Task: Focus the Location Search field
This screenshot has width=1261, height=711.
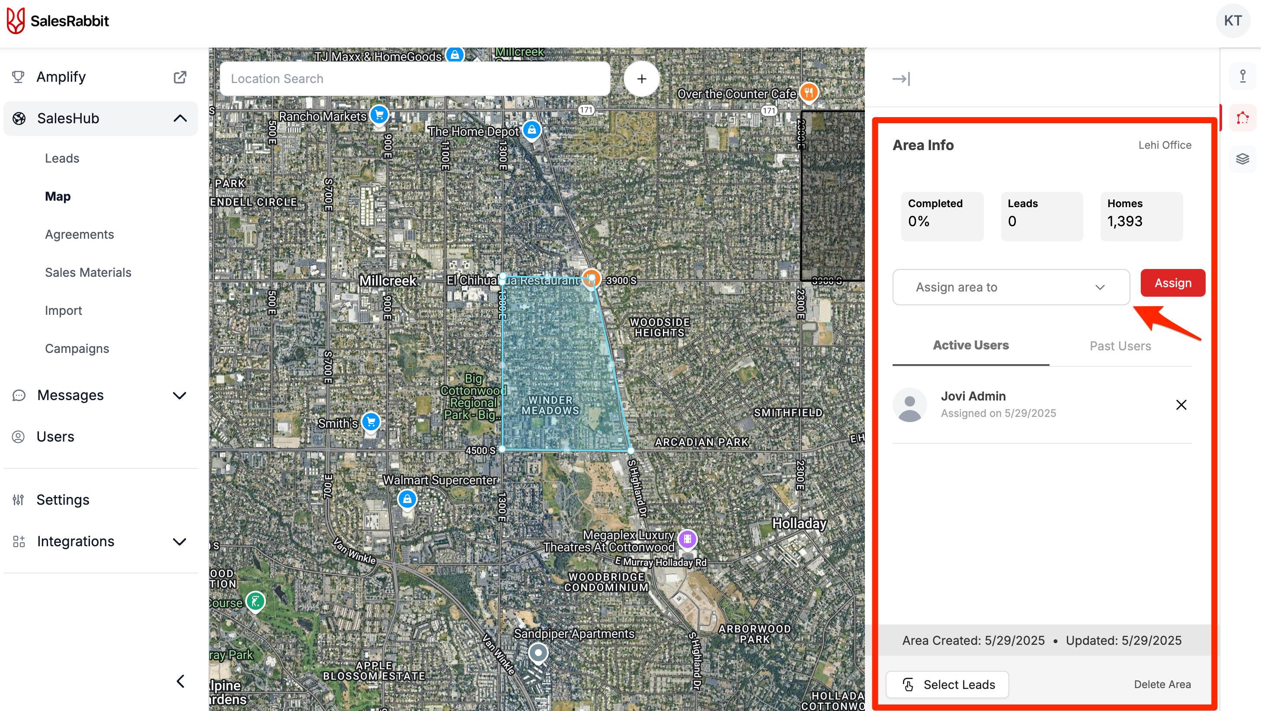Action: pos(415,78)
